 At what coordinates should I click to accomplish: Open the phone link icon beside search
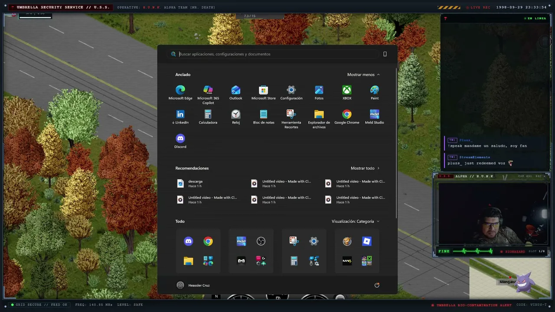pyautogui.click(x=385, y=54)
